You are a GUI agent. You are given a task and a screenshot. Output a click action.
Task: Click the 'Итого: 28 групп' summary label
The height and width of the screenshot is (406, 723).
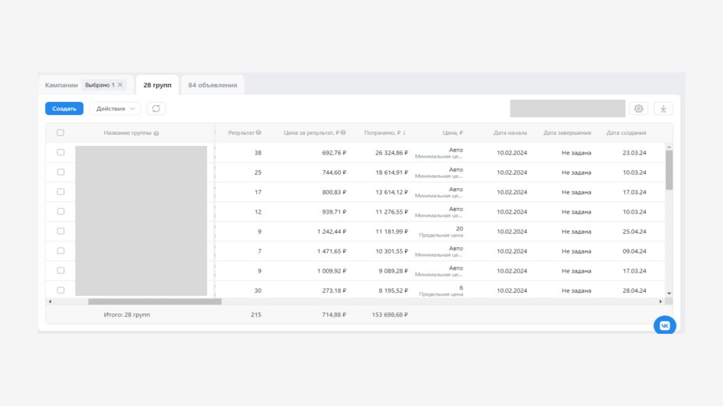(127, 315)
